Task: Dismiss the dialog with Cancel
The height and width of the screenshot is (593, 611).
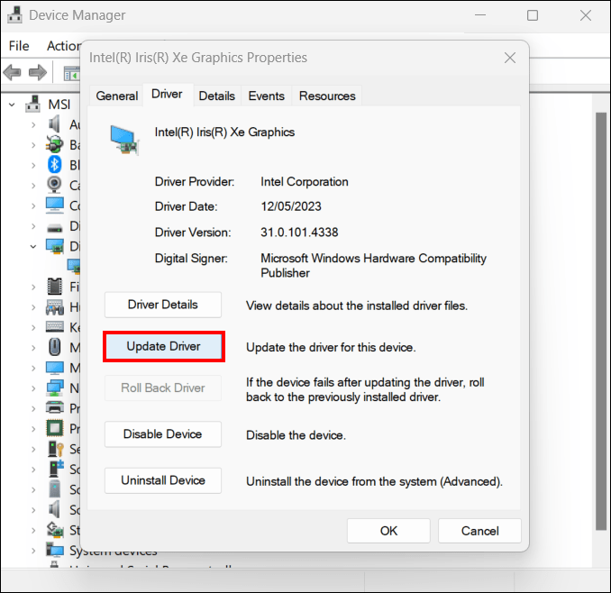Action: point(479,531)
